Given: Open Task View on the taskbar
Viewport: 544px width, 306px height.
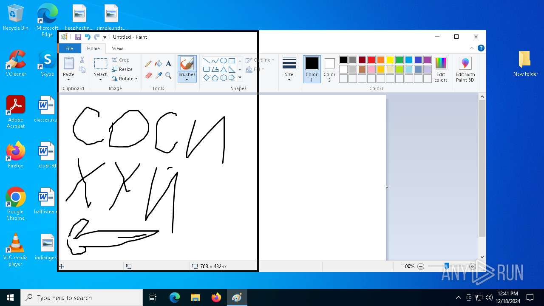Looking at the screenshot, I should (153, 297).
